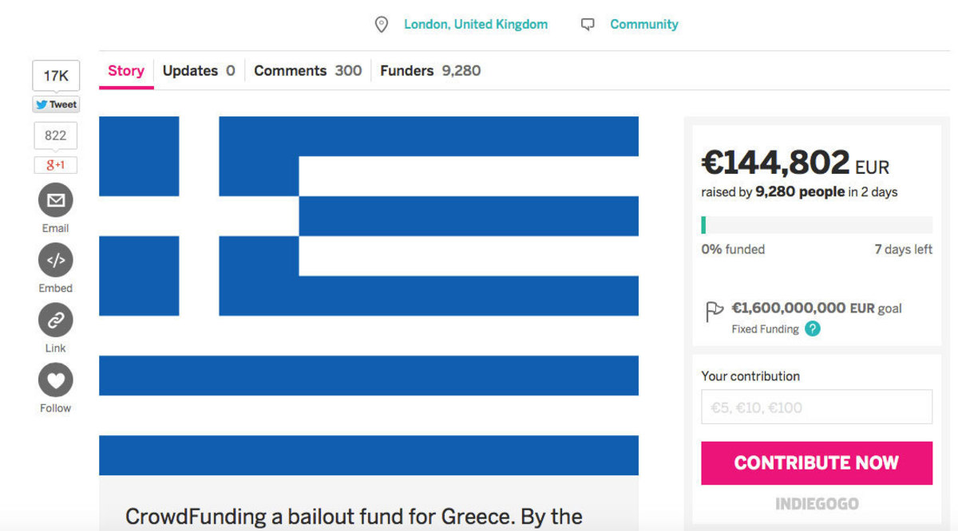Select the Story tab
Screen dimensions: 958x531
tap(126, 70)
